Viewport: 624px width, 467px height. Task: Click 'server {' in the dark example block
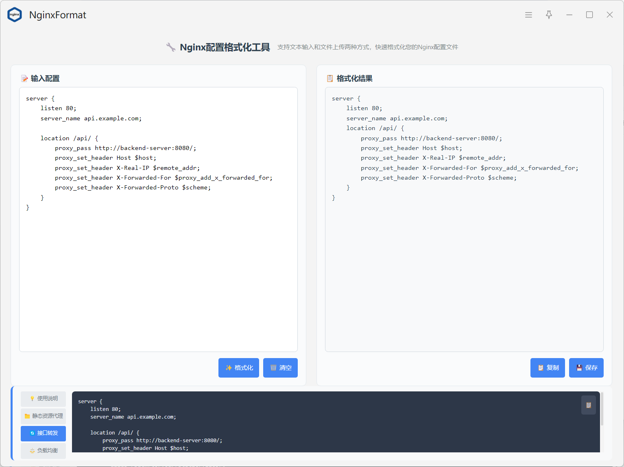pyautogui.click(x=90, y=402)
